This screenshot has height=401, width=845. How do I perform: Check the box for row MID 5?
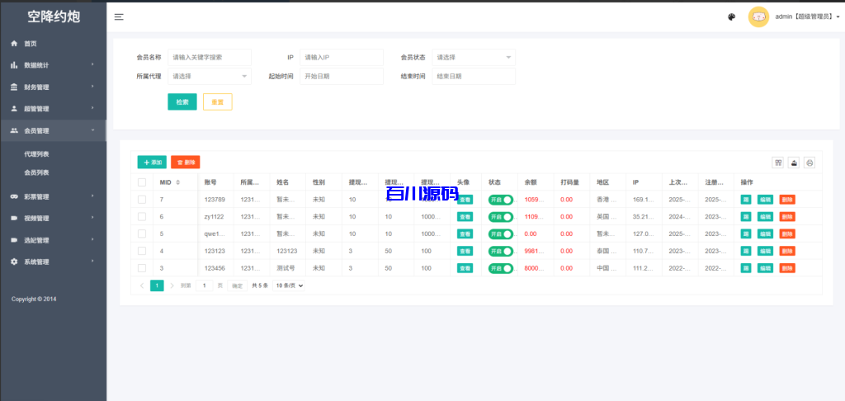point(142,234)
